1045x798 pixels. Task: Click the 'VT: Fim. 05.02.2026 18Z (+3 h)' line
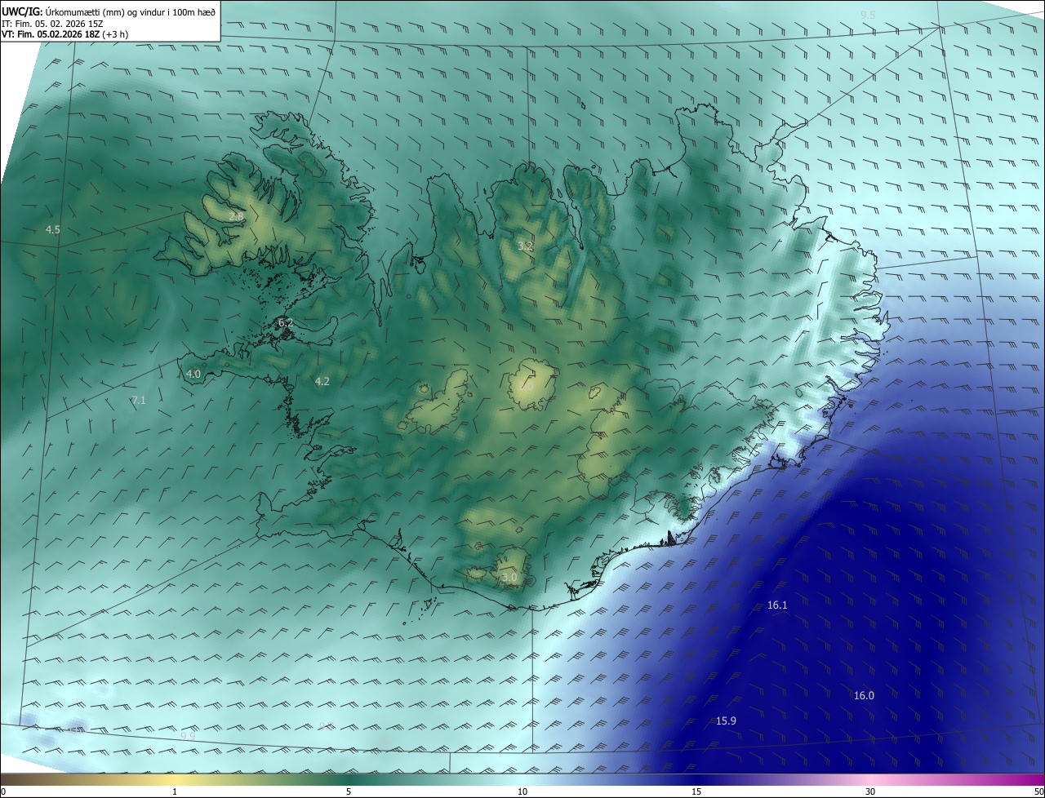(64, 34)
